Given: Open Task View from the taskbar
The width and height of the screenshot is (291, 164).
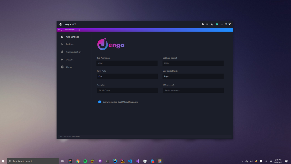Looking at the screenshot, I should click(63, 161).
